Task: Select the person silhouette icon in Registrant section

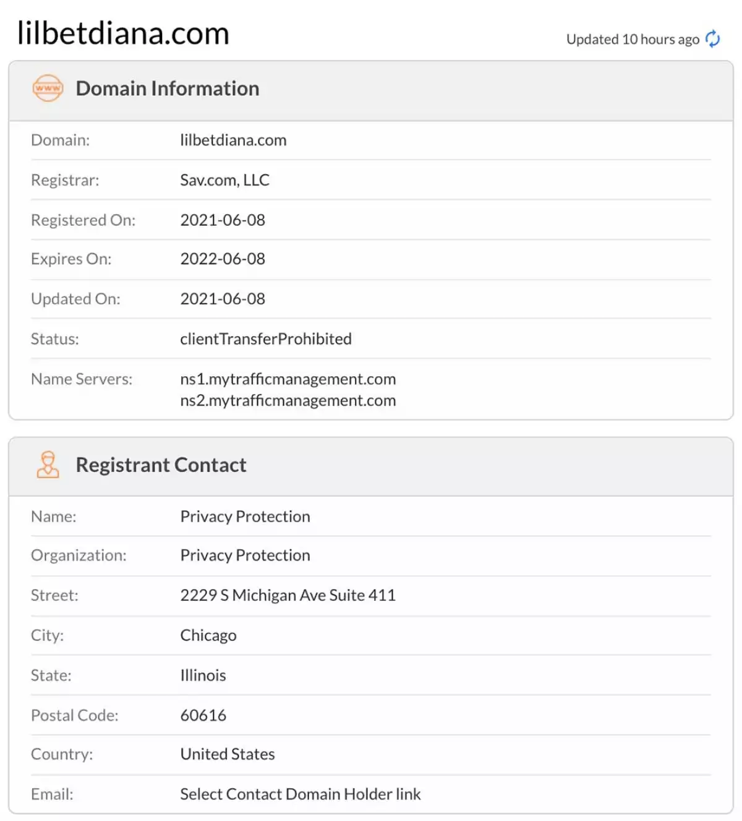Action: coord(48,465)
